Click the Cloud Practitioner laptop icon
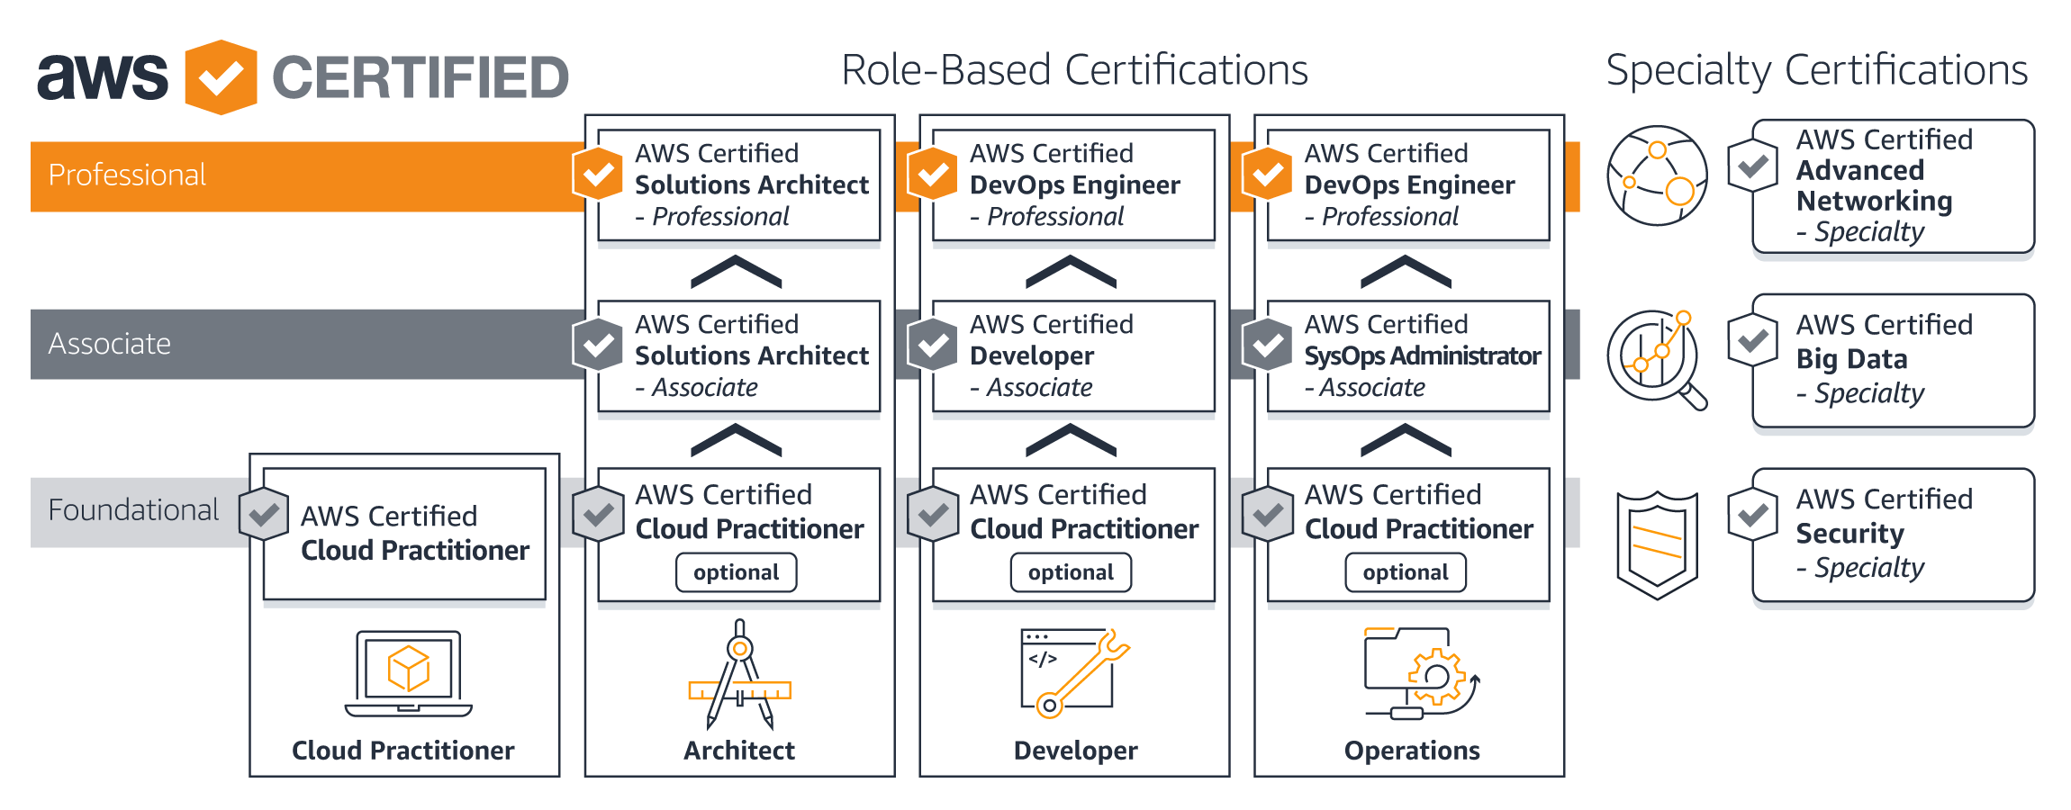2071x810 pixels. click(408, 673)
